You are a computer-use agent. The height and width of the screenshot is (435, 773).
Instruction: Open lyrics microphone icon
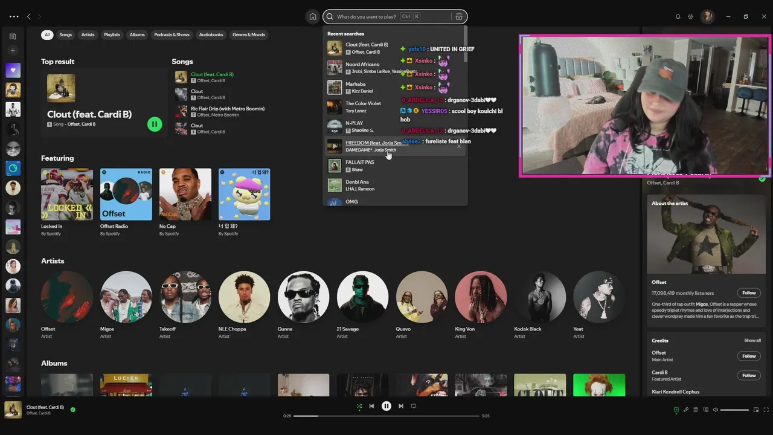pos(685,410)
